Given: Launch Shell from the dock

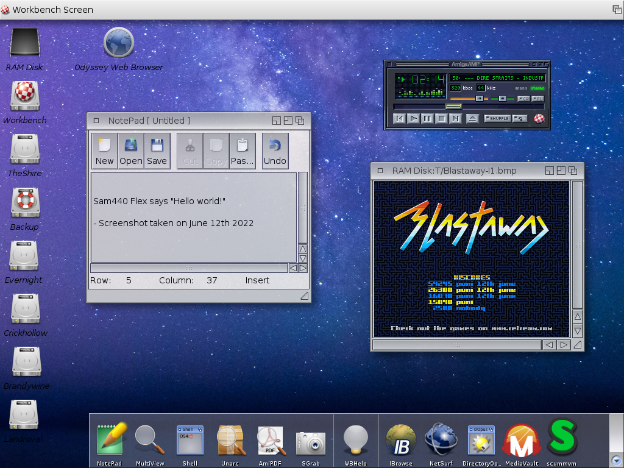Looking at the screenshot, I should tap(190, 440).
